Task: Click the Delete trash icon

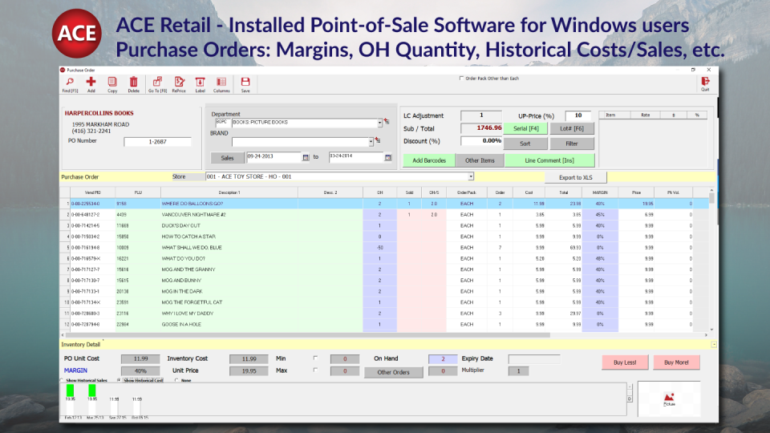Action: tap(134, 84)
